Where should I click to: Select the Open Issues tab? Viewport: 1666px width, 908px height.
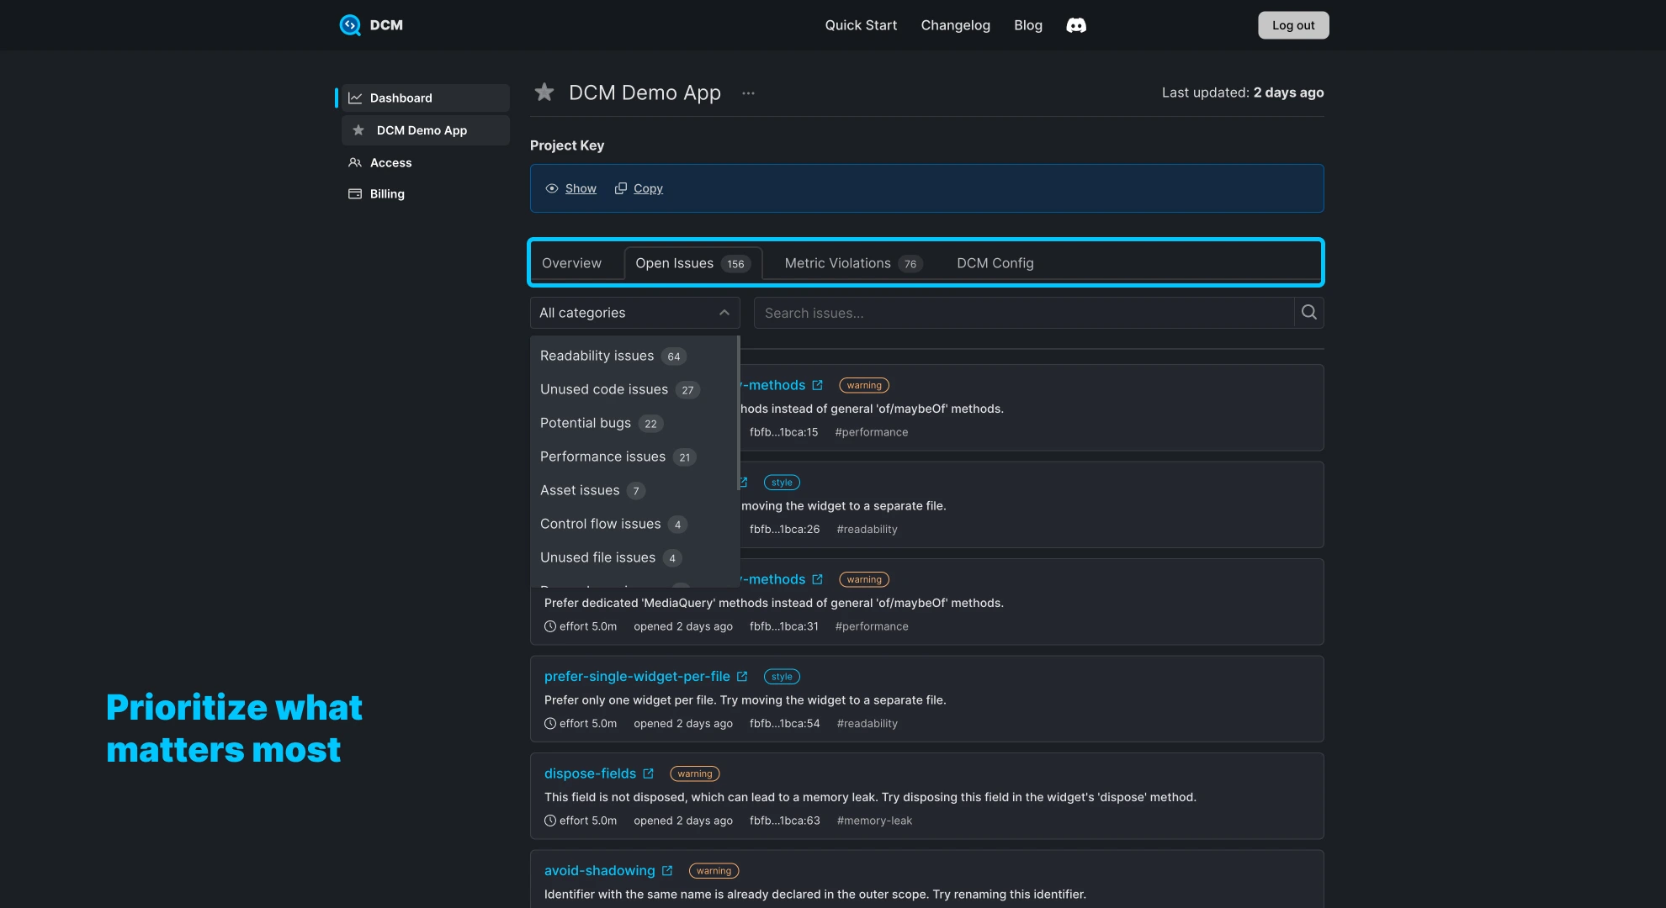[x=692, y=263]
